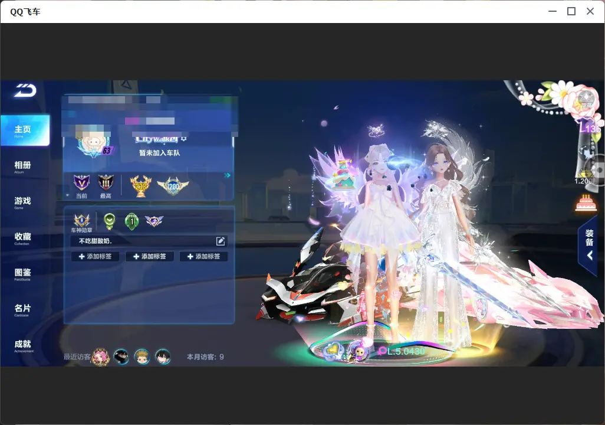Click the heart-shaped couple icon at platform
Viewport: 605px width, 425px height.
332,351
